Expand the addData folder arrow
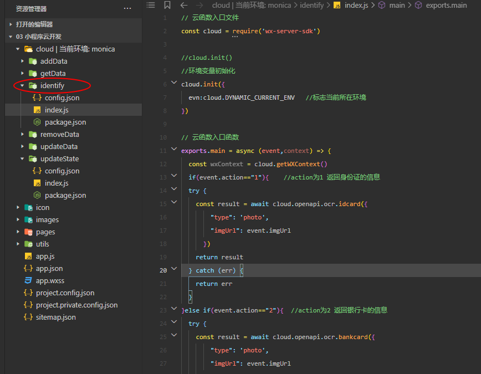 click(22, 61)
